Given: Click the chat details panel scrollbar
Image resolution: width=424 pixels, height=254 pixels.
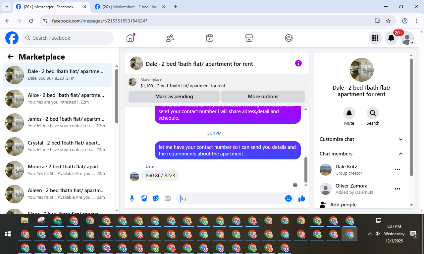Looking at the screenshot, I should (411, 117).
